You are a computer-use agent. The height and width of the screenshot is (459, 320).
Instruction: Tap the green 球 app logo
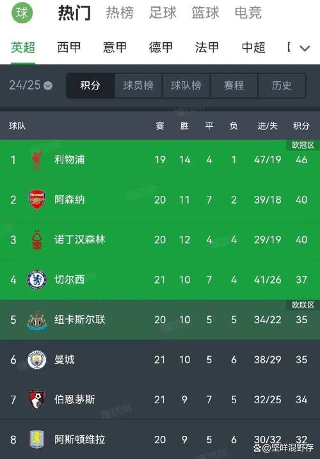[22, 13]
